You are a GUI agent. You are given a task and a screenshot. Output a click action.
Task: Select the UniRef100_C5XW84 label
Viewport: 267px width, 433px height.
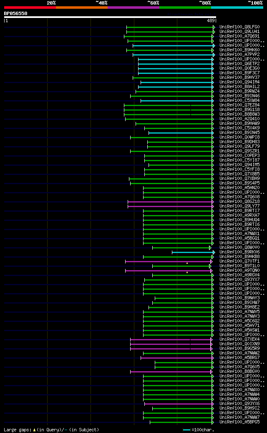point(239,101)
